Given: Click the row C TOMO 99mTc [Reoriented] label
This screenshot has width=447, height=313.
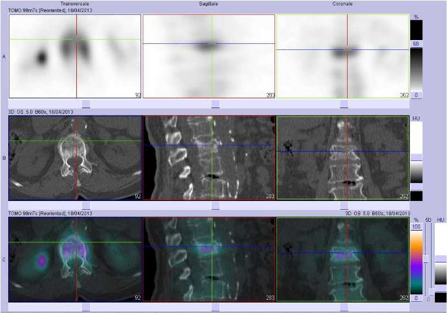Looking at the screenshot, I should 50,213.
